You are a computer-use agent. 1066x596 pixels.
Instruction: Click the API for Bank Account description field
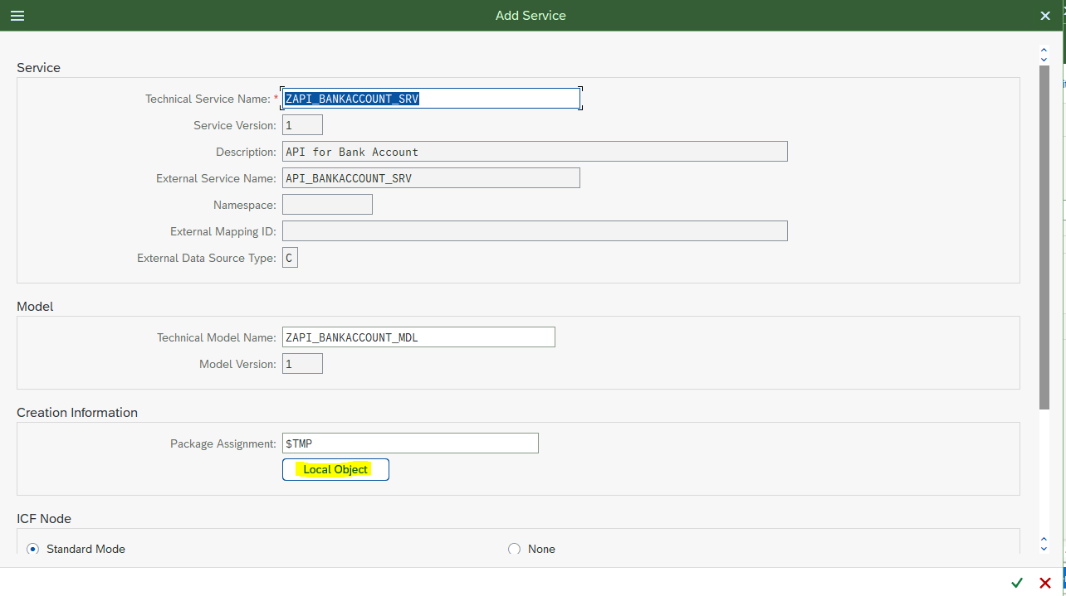pyautogui.click(x=535, y=151)
